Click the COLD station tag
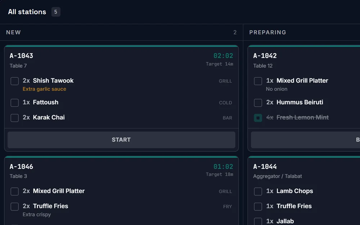This screenshot has height=225, width=360. pyautogui.click(x=225, y=103)
